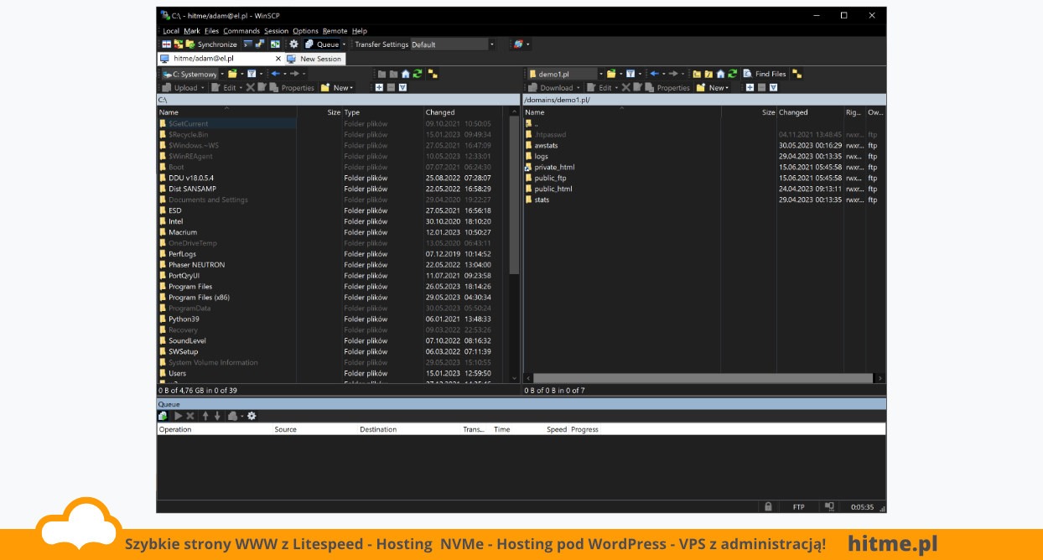
Task: Open the Preferences gear icon
Action: (x=293, y=44)
